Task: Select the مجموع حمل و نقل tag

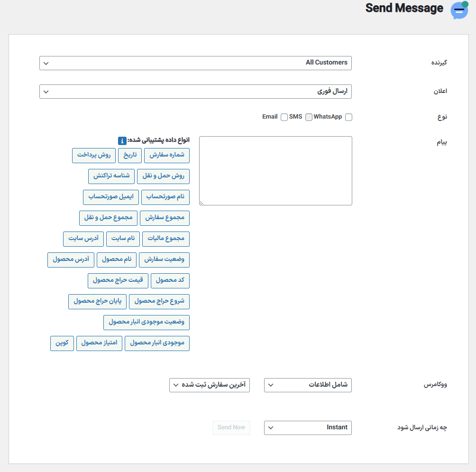Action: click(109, 218)
